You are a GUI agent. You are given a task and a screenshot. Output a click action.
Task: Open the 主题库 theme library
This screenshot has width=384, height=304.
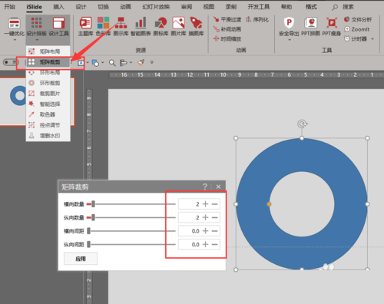pos(85,26)
